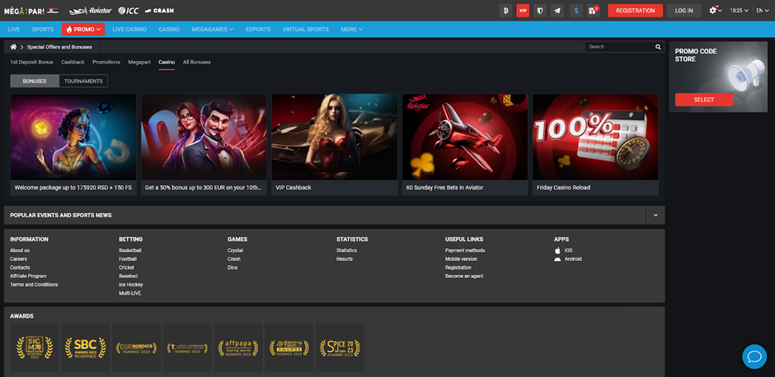Switch to the Bonuses toggle

pyautogui.click(x=35, y=81)
